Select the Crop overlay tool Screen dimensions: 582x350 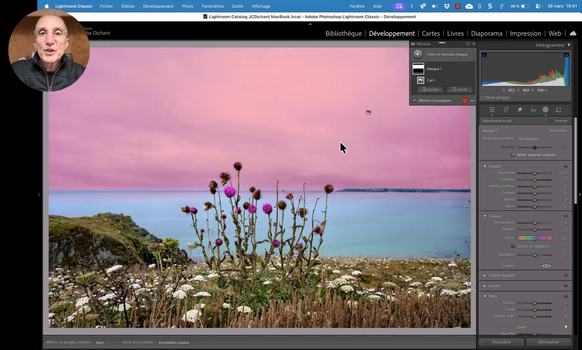click(x=506, y=110)
